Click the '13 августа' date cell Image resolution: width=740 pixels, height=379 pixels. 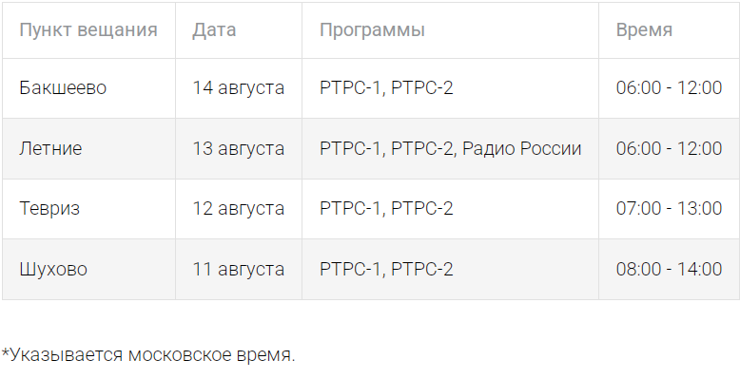tap(239, 148)
